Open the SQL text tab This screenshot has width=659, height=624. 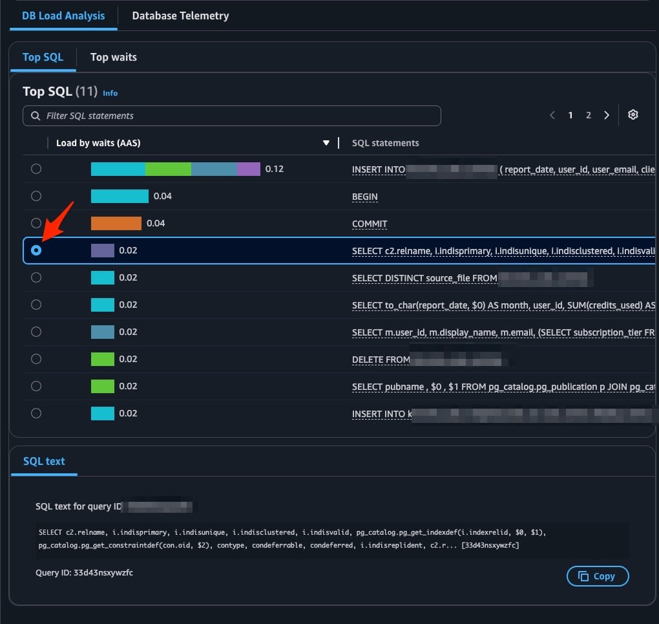44,461
